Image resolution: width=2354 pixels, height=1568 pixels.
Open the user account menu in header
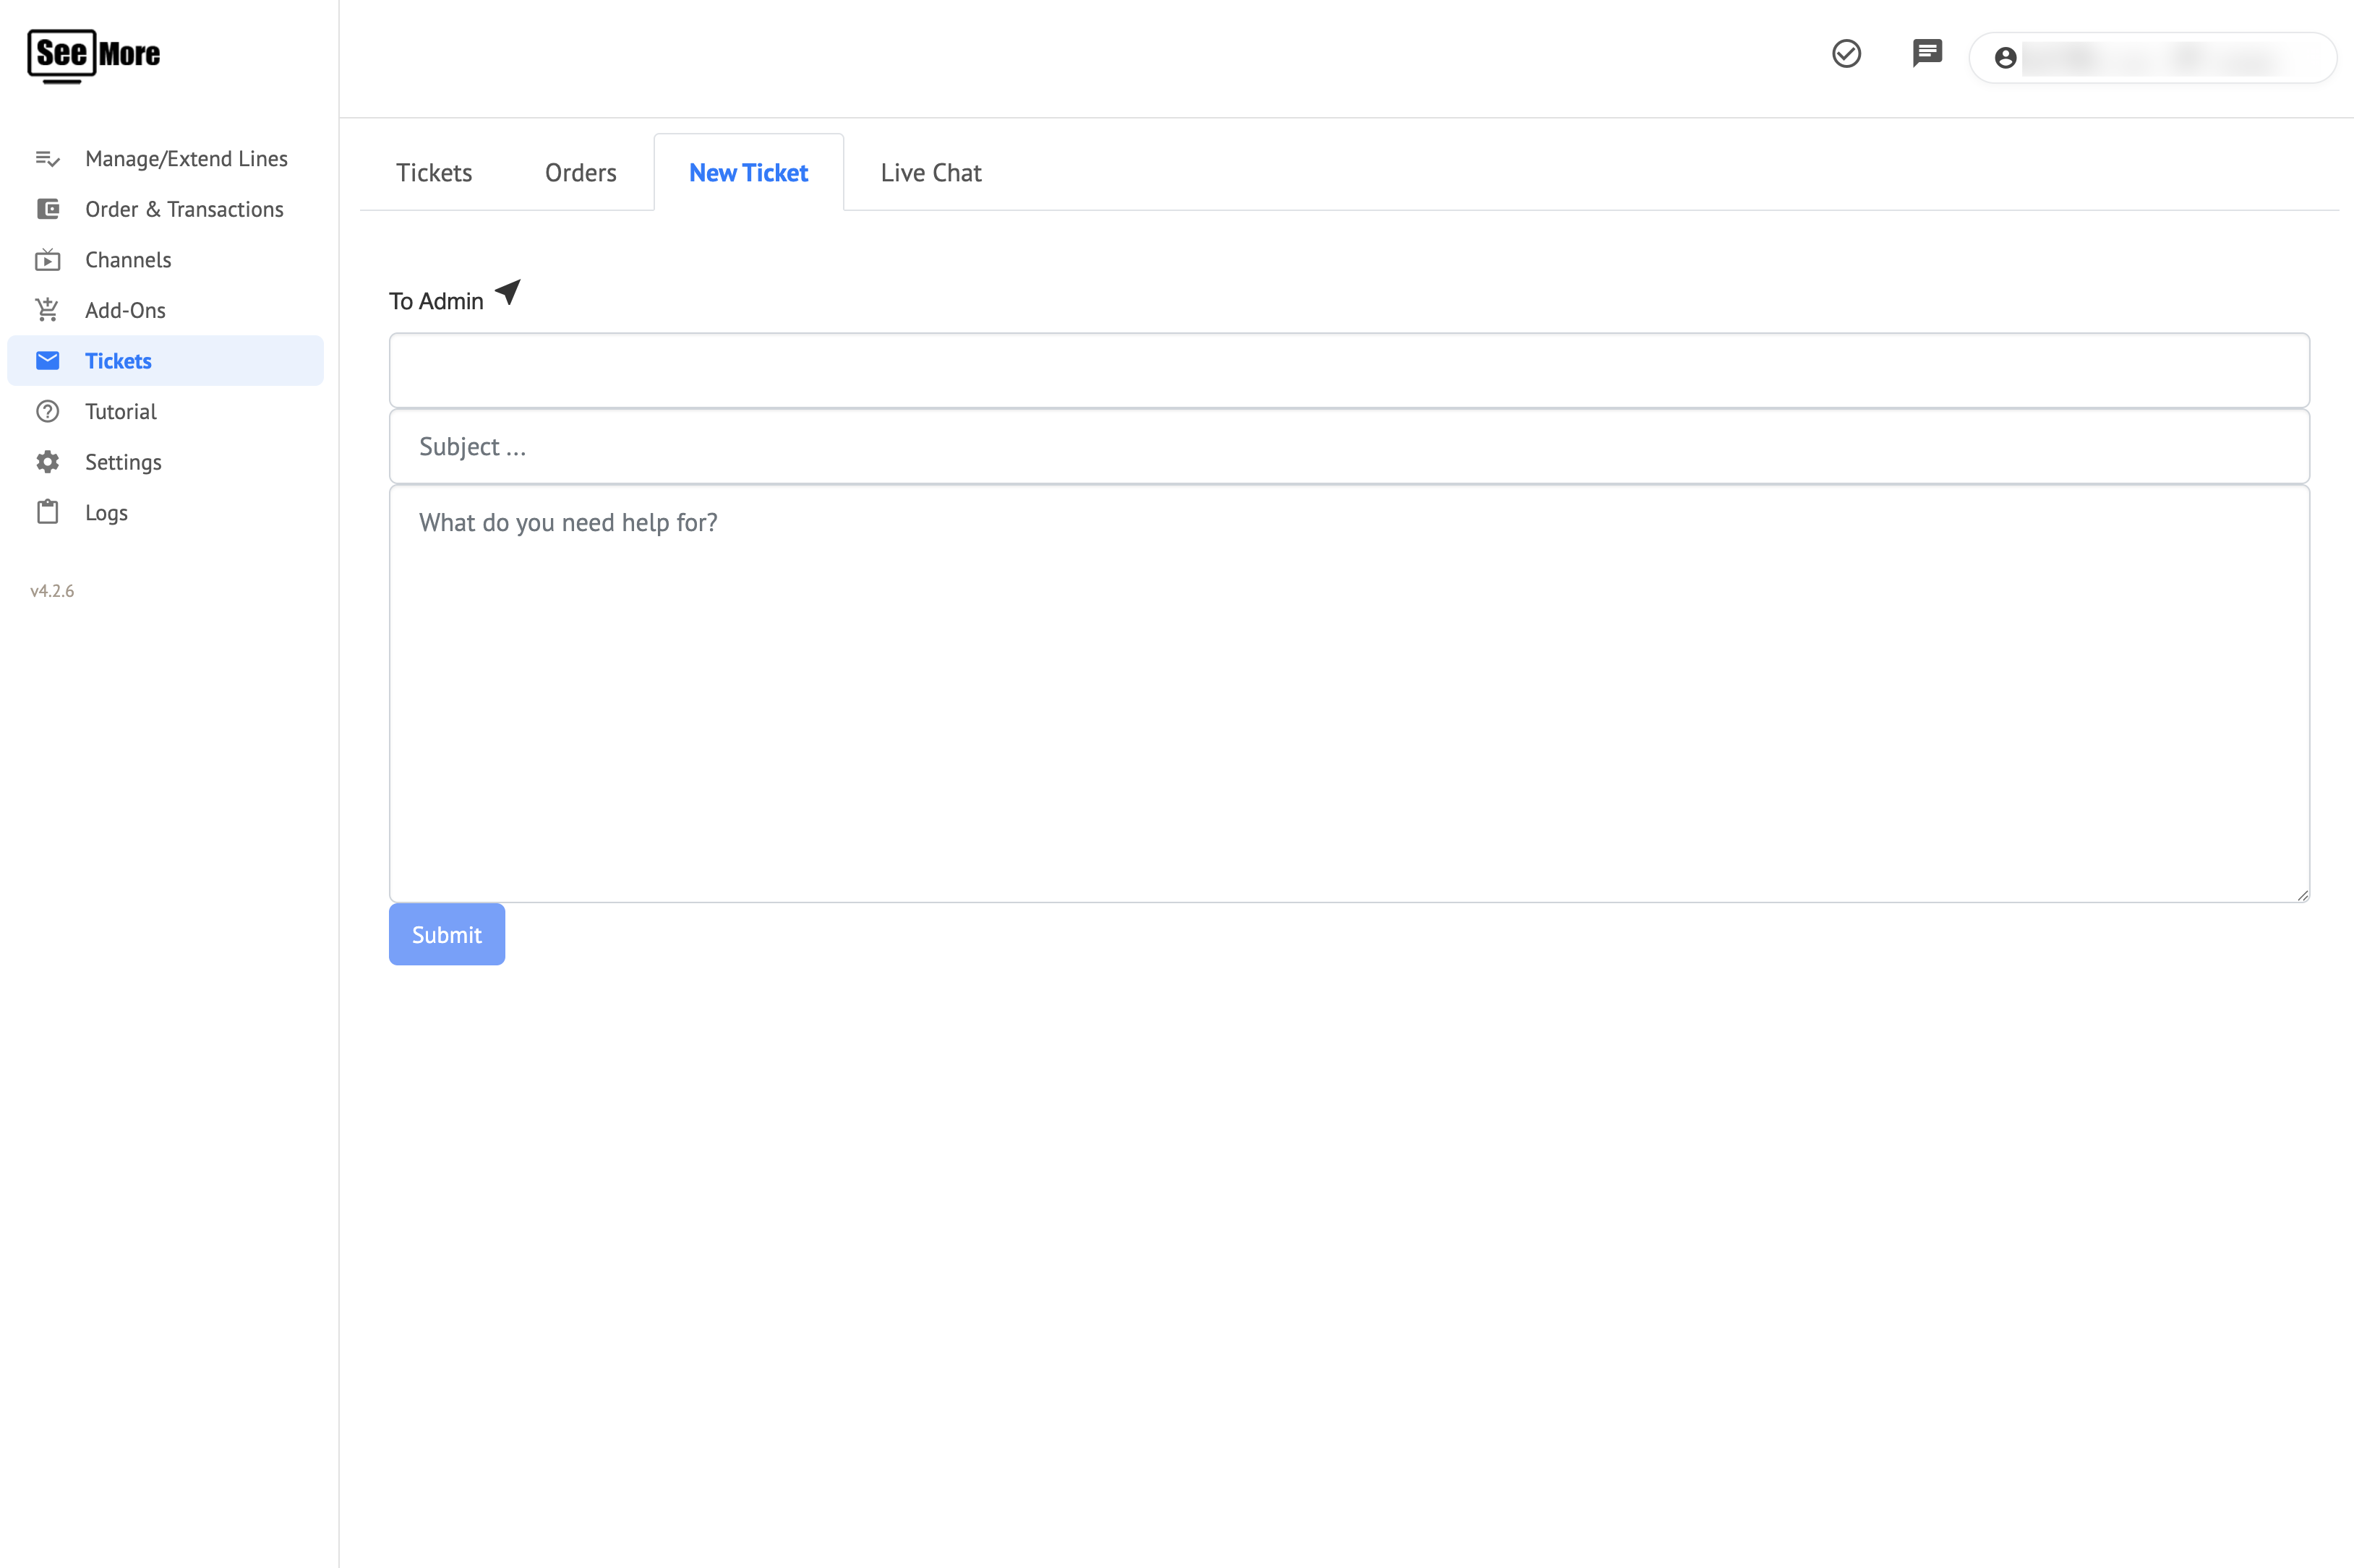[x=2152, y=58]
